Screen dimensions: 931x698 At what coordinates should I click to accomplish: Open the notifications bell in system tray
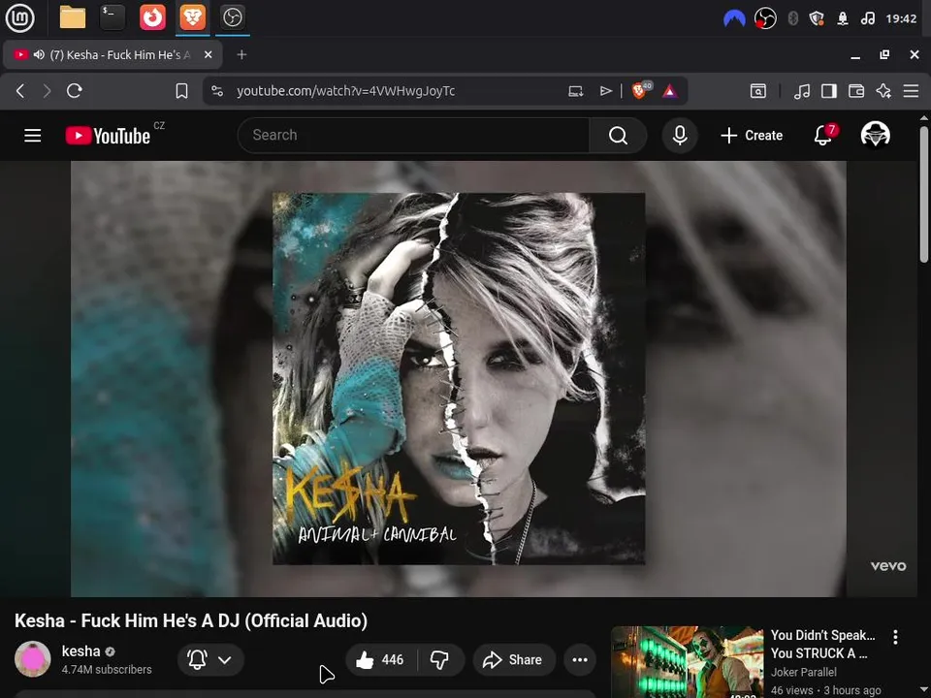[843, 18]
